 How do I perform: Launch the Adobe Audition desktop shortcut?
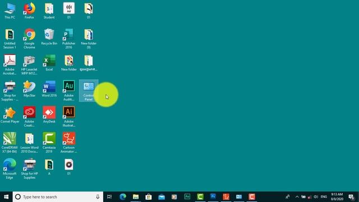pyautogui.click(x=68, y=91)
